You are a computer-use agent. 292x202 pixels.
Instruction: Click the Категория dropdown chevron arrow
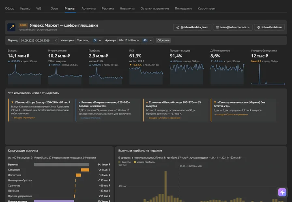[x=100, y=40]
